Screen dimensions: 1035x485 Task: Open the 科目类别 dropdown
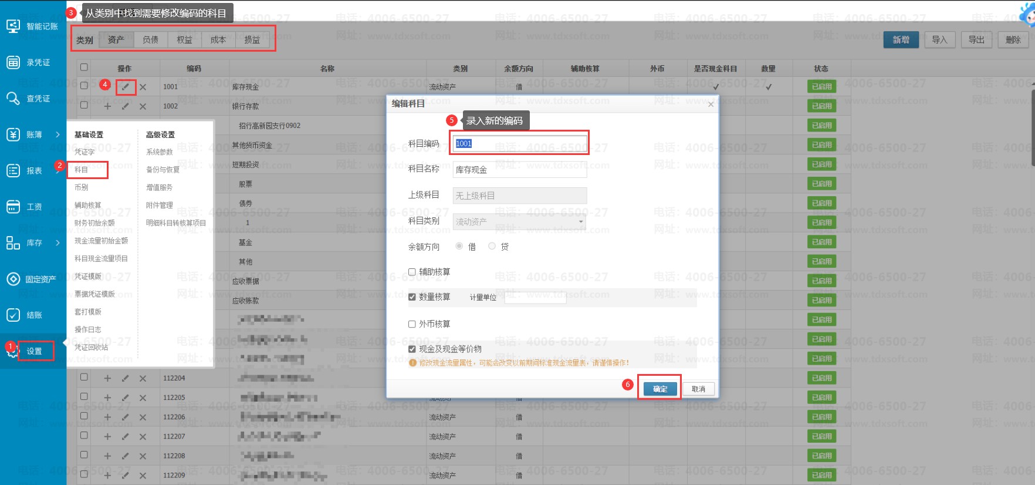click(519, 221)
